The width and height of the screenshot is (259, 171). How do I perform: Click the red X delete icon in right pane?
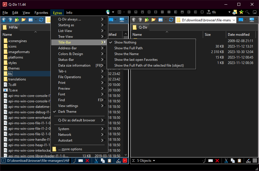click(217, 161)
